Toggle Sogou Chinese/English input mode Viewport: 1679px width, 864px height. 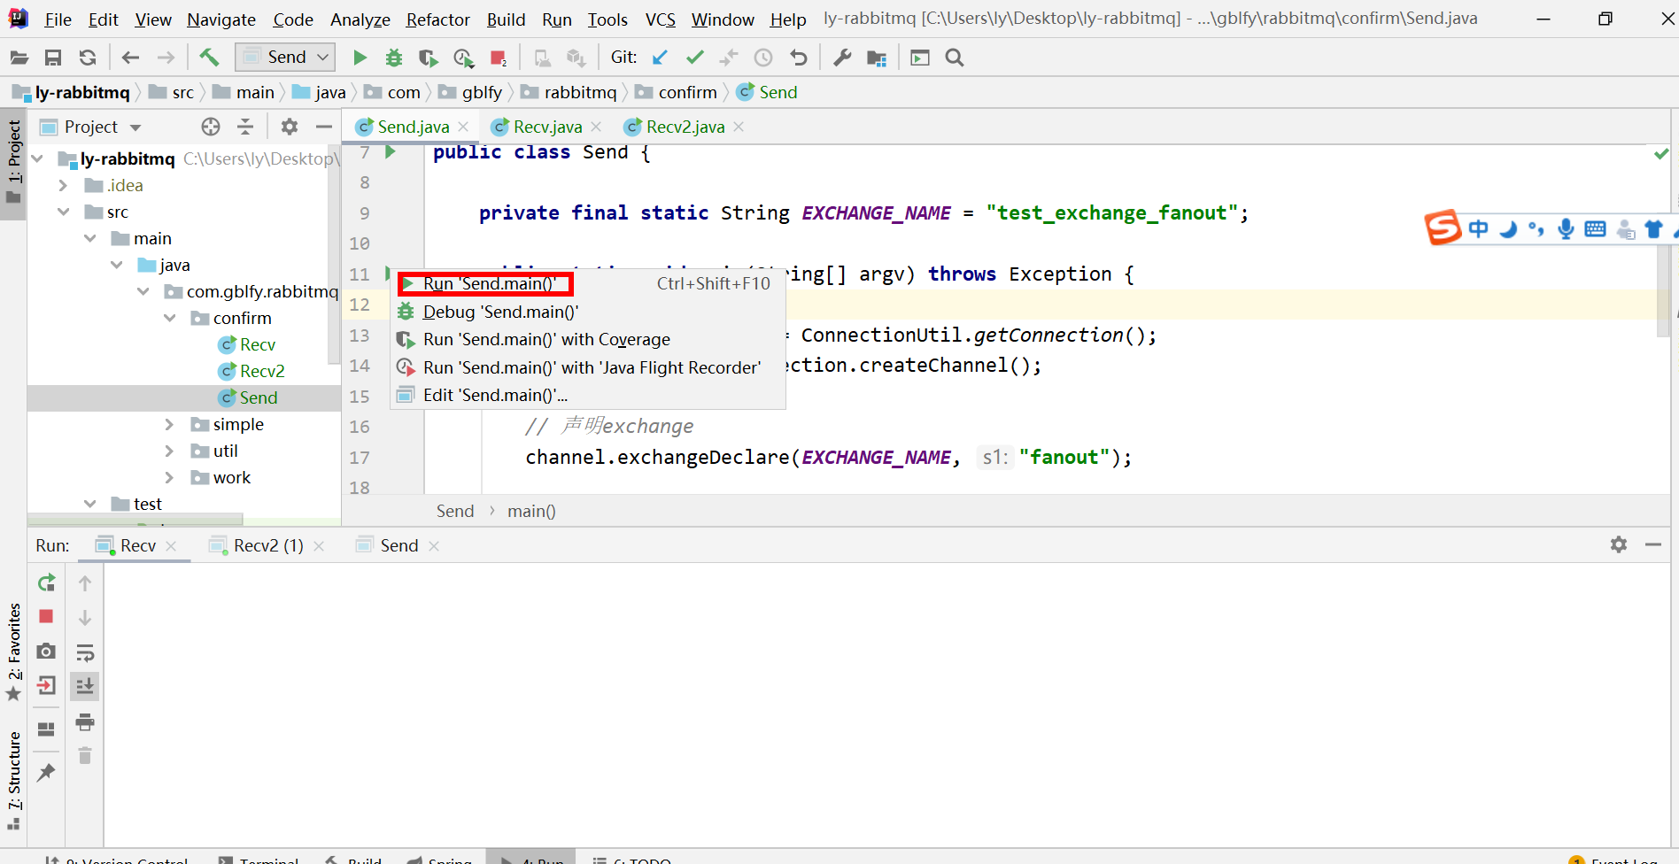tap(1478, 229)
